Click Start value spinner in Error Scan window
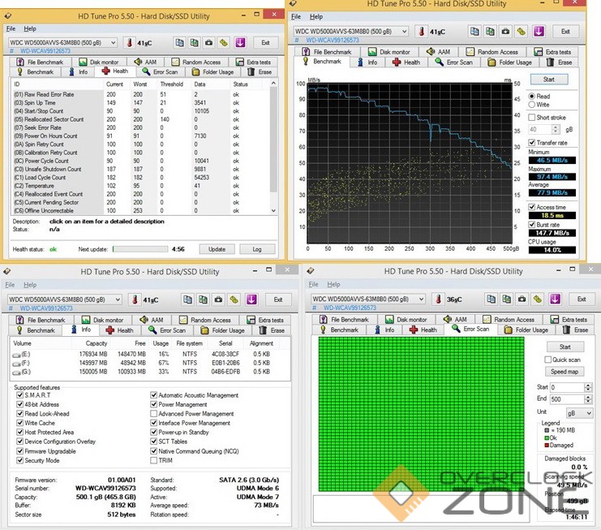The image size is (601, 530). click(588, 387)
